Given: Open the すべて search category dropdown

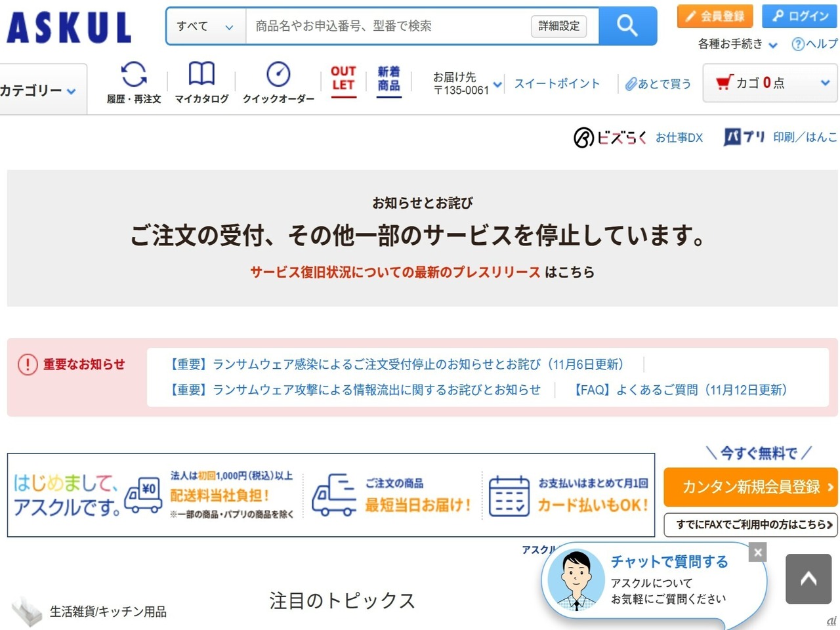Looking at the screenshot, I should coord(205,26).
